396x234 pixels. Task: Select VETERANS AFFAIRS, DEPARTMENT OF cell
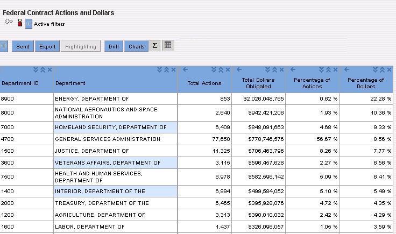116,163
